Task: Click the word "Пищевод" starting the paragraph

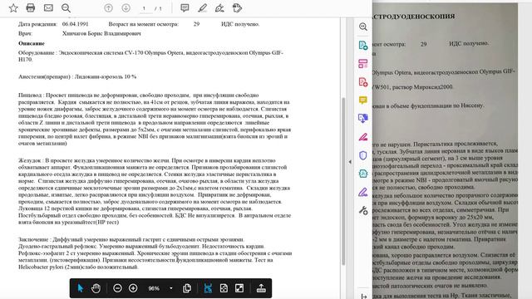Action: point(30,96)
